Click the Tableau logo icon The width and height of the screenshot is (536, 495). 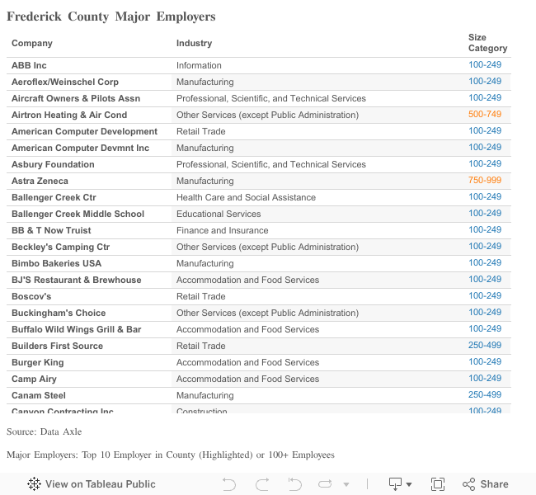pos(34,484)
